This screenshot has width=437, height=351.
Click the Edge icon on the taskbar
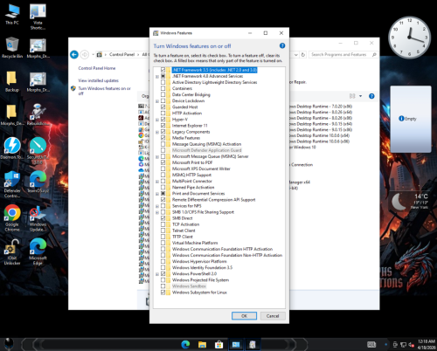point(185,345)
